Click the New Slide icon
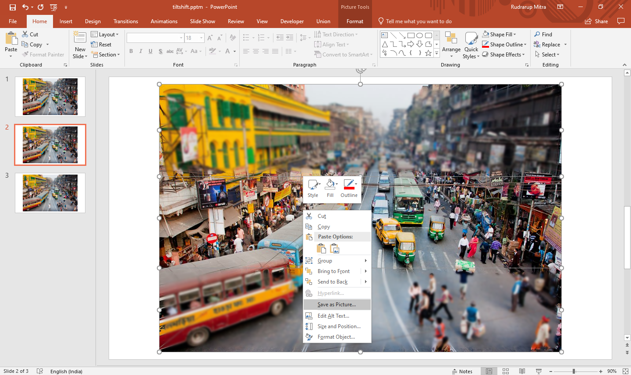 (x=80, y=38)
